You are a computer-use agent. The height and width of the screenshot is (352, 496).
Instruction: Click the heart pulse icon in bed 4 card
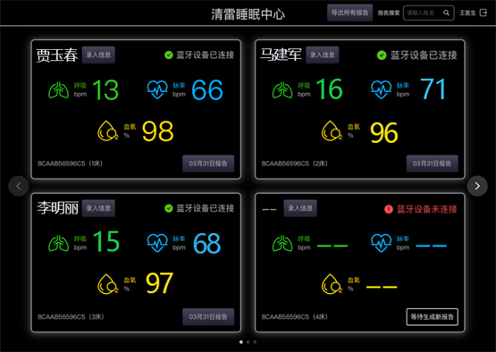pyautogui.click(x=382, y=243)
